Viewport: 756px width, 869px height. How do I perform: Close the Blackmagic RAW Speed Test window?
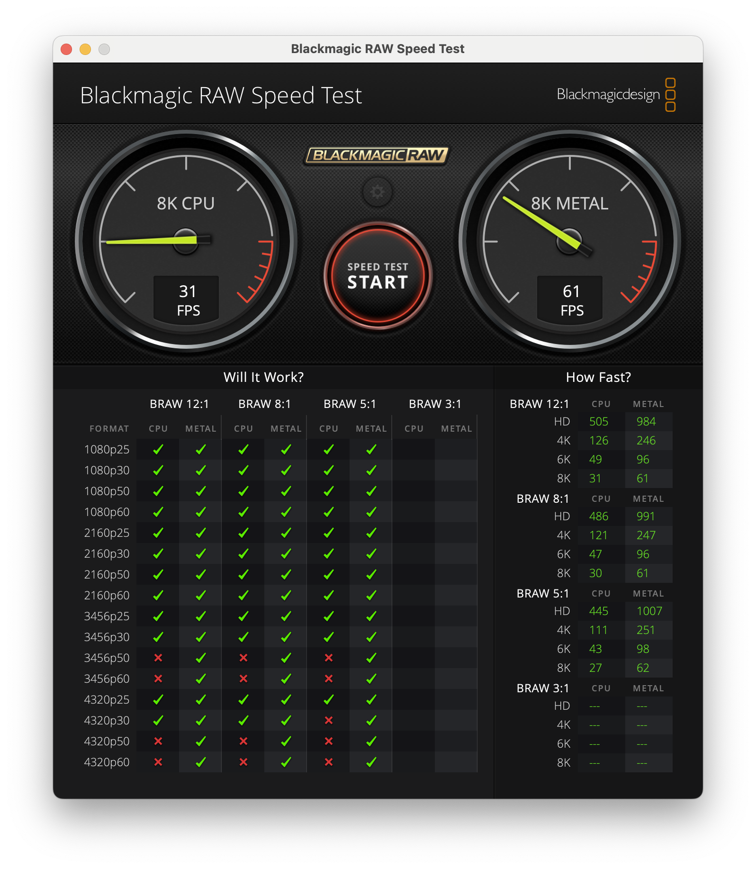tap(66, 49)
